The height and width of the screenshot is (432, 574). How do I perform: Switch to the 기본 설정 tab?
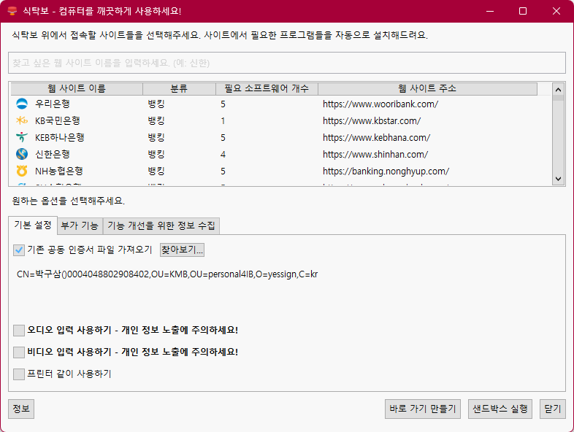[x=33, y=225]
